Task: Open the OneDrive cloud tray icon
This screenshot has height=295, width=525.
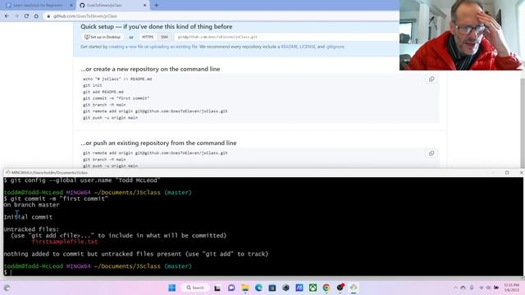Action: coord(463,288)
